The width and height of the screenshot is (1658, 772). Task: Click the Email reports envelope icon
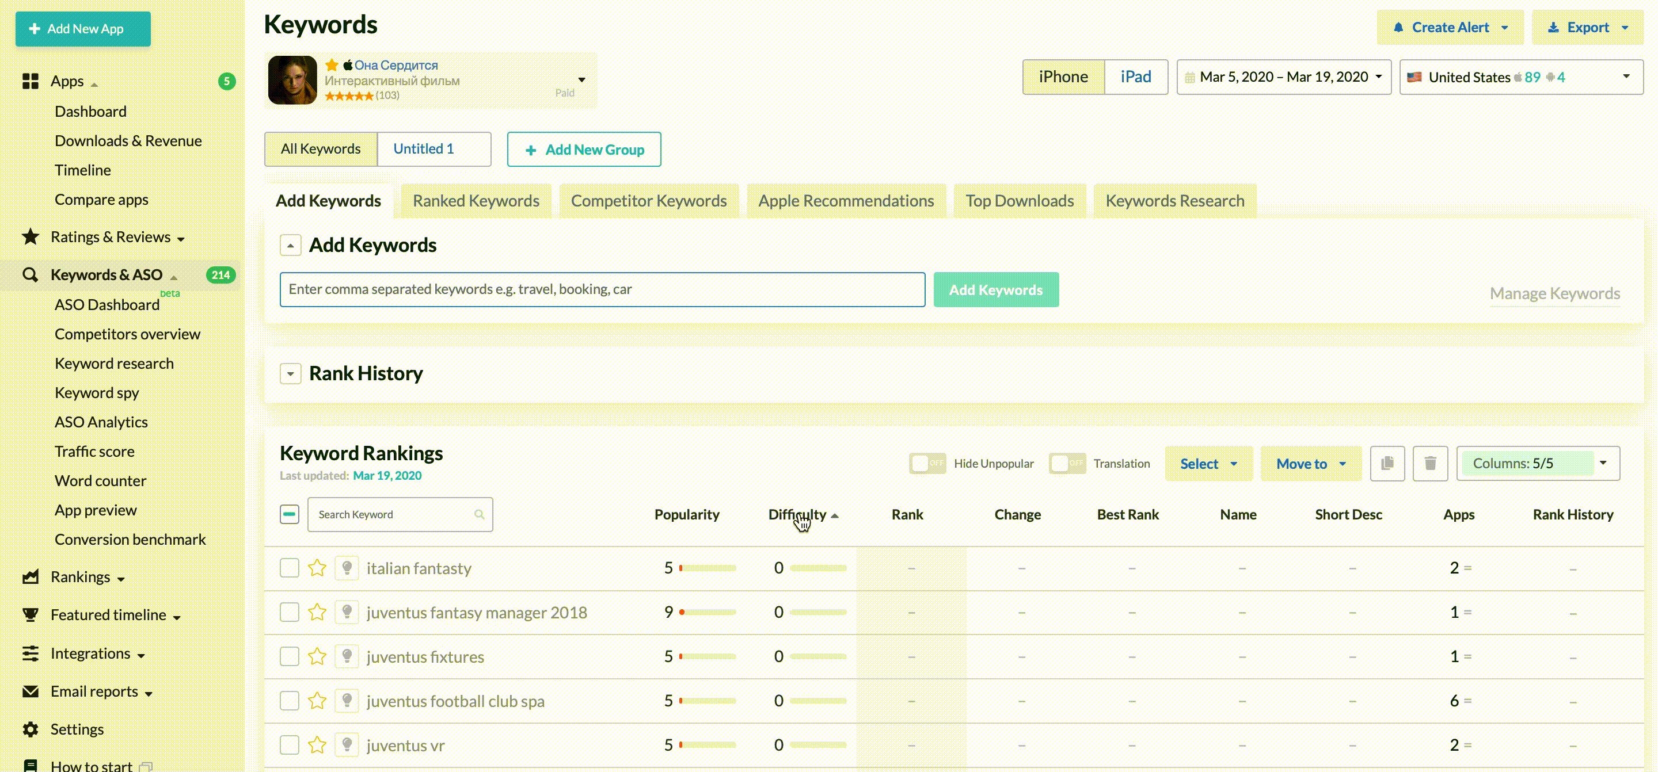click(x=31, y=691)
